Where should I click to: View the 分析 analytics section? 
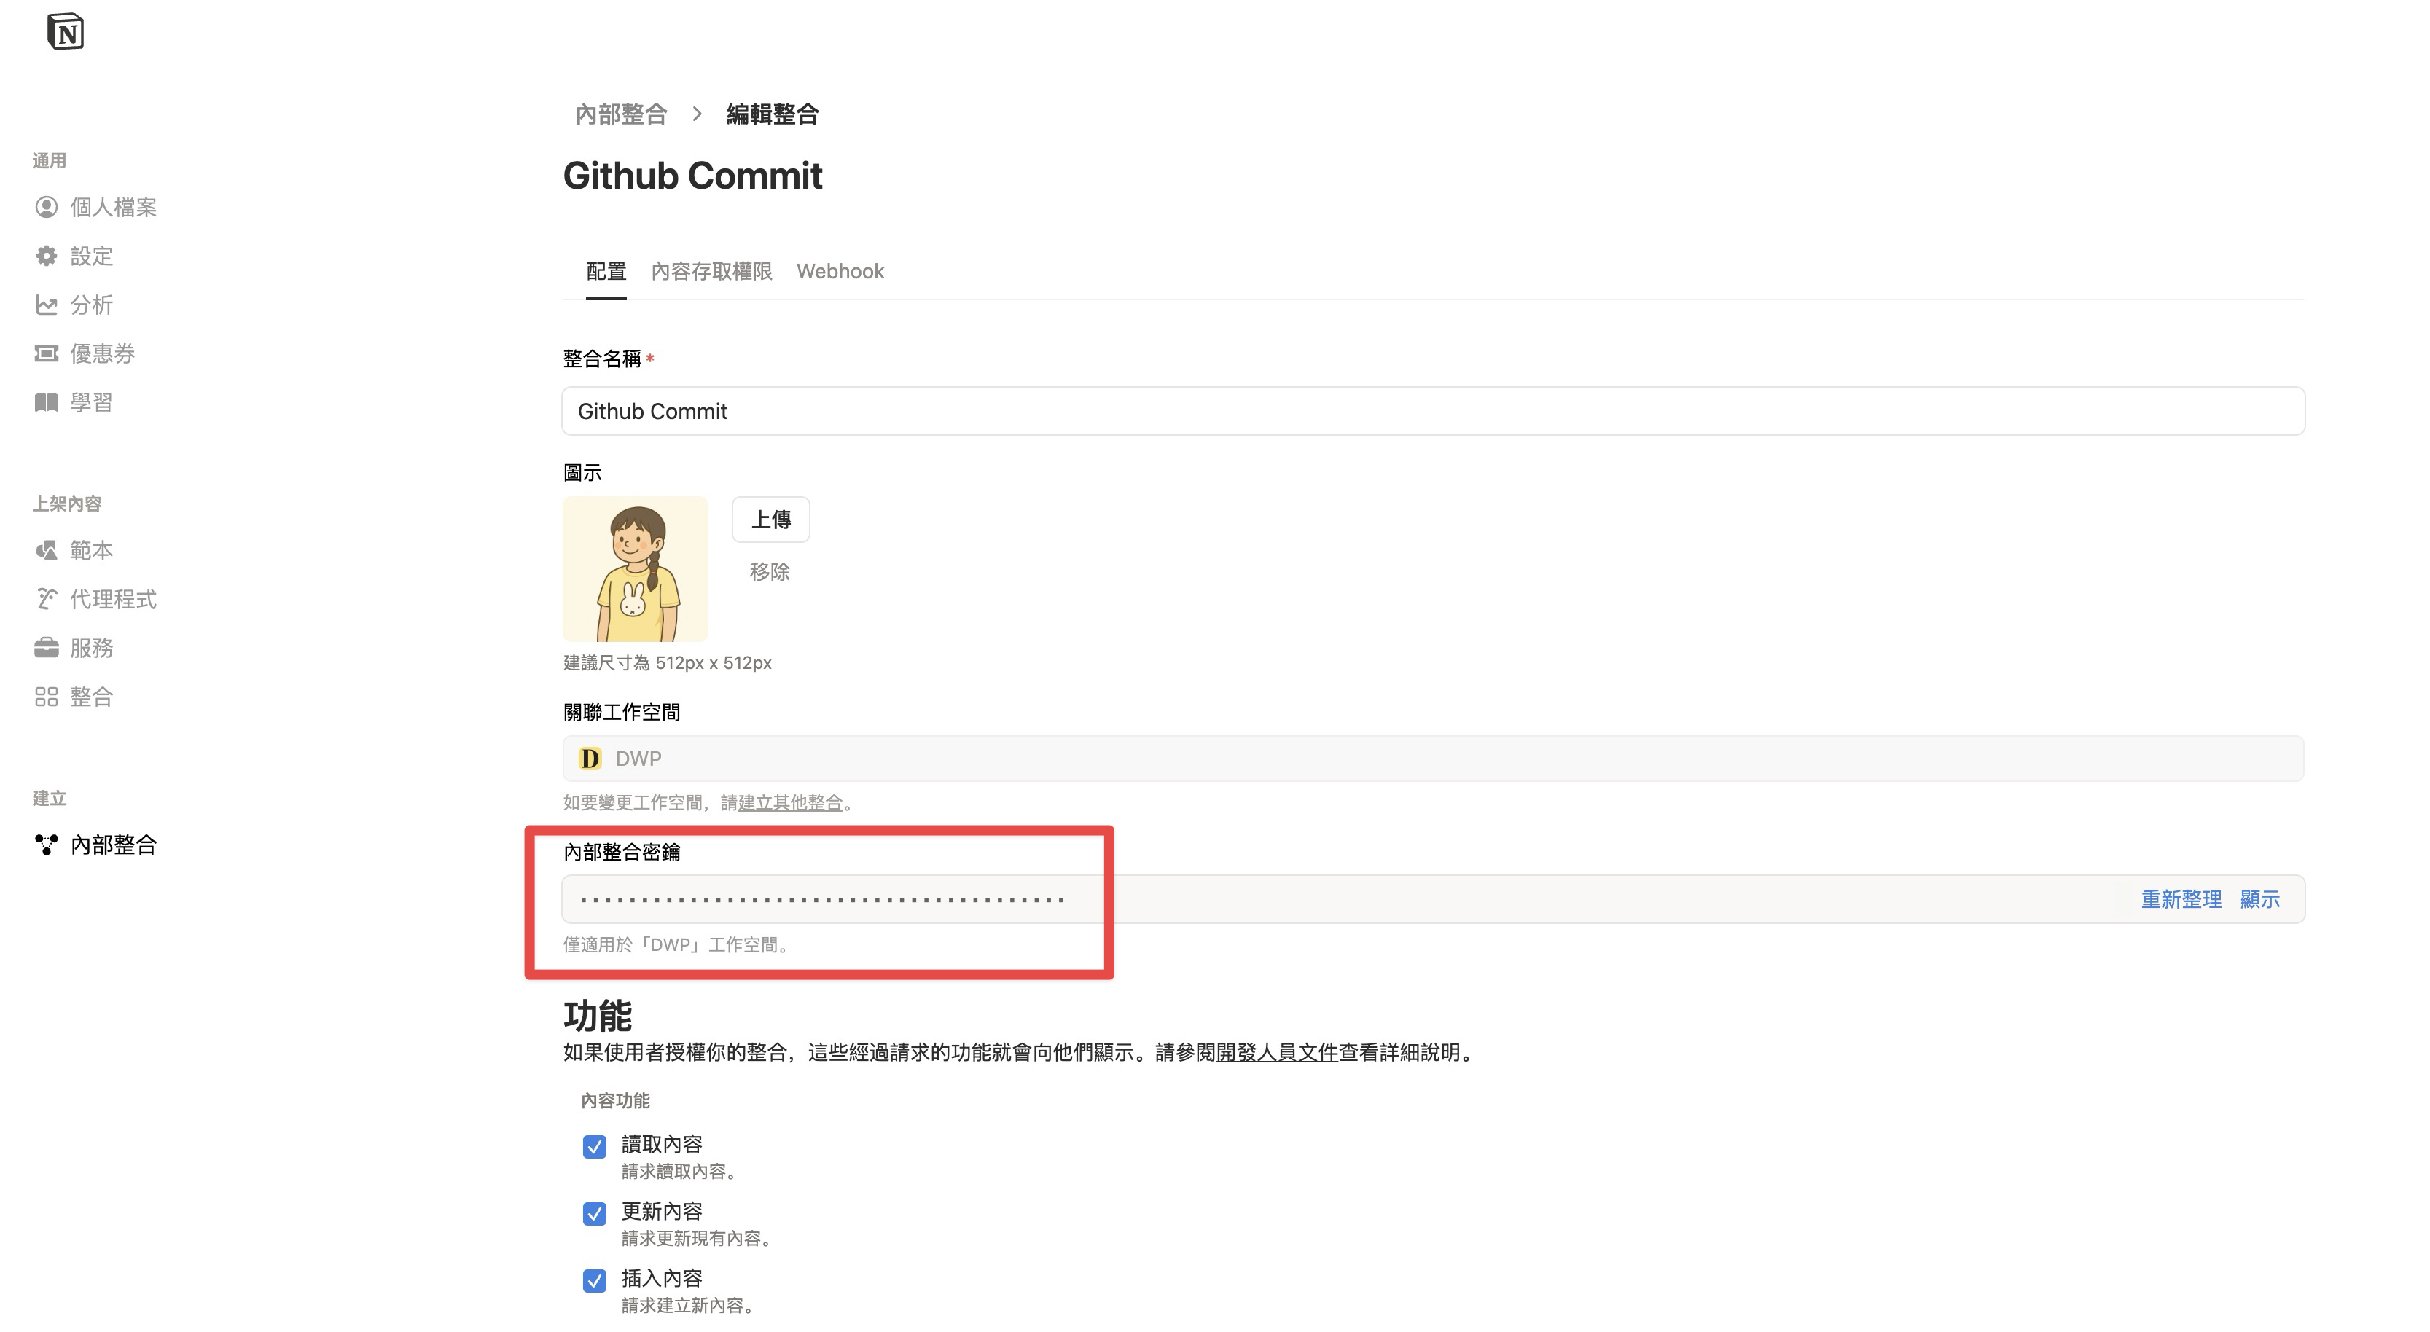pos(92,305)
